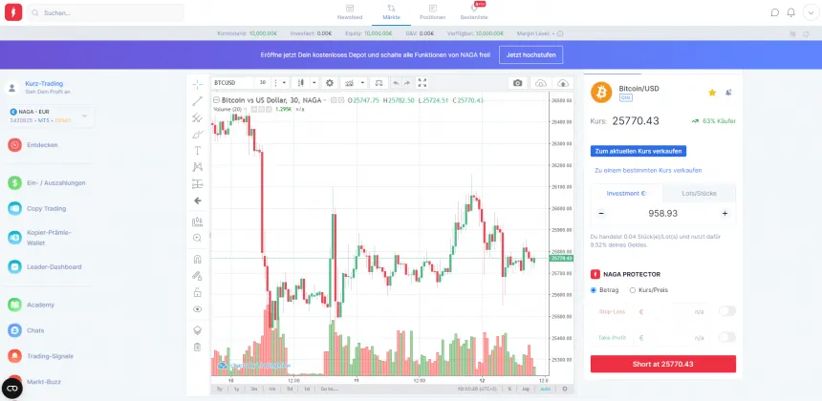Select the text annotation tool
Screen dimensions: 822x401
tap(198, 151)
